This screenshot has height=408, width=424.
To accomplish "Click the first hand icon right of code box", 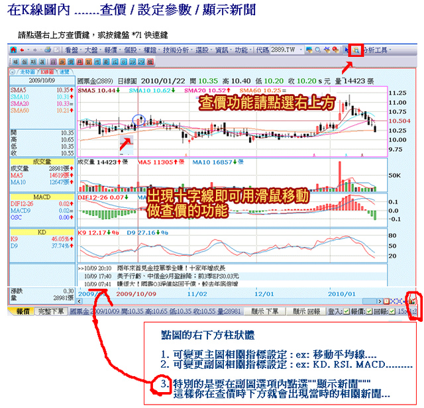I will click(309, 50).
